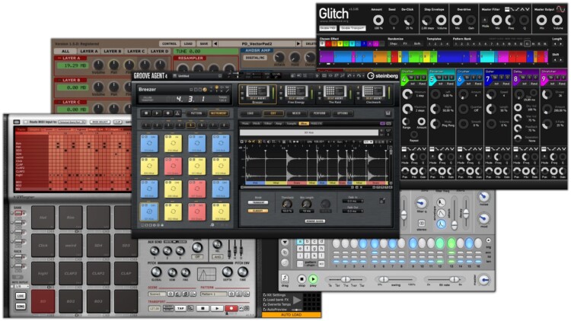Image resolution: width=571 pixels, height=321 pixels.
Task: Toggle the Overwrite Tempo checkbox
Action: coord(265,304)
